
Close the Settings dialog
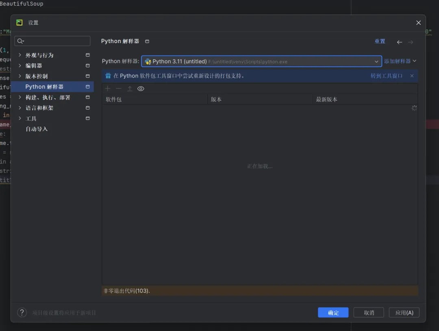coord(418,23)
